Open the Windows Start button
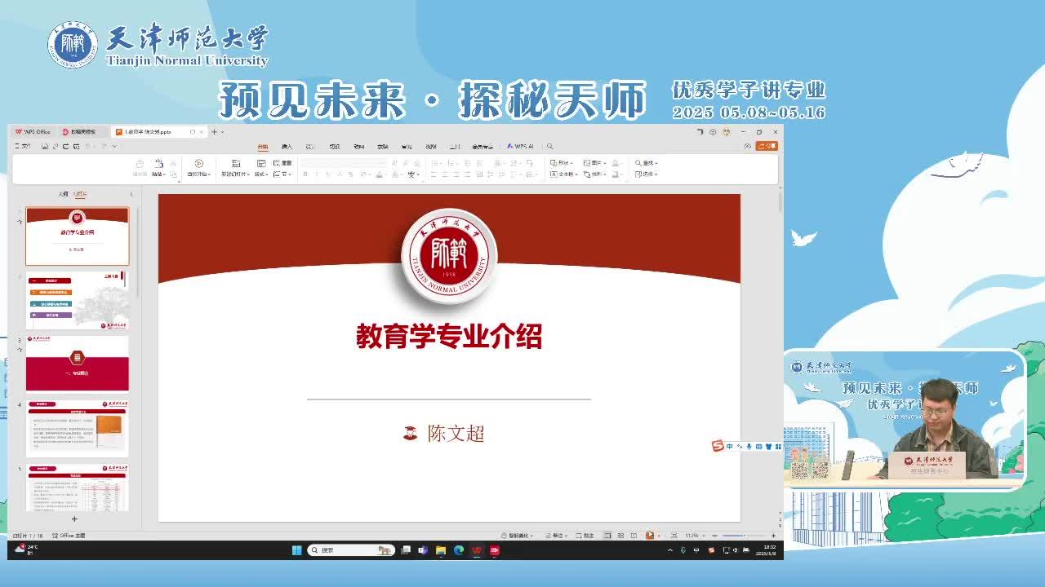The height and width of the screenshot is (587, 1045). [296, 550]
